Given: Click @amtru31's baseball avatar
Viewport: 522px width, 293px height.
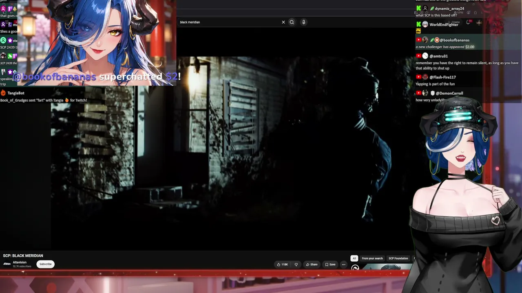Looking at the screenshot, I should (x=425, y=56).
